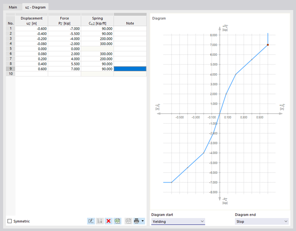Image resolution: width=296 pixels, height=231 pixels.
Task: Click the grayed Excel import icon
Action: tap(128, 221)
